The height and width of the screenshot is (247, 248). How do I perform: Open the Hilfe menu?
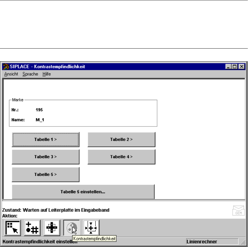point(47,74)
